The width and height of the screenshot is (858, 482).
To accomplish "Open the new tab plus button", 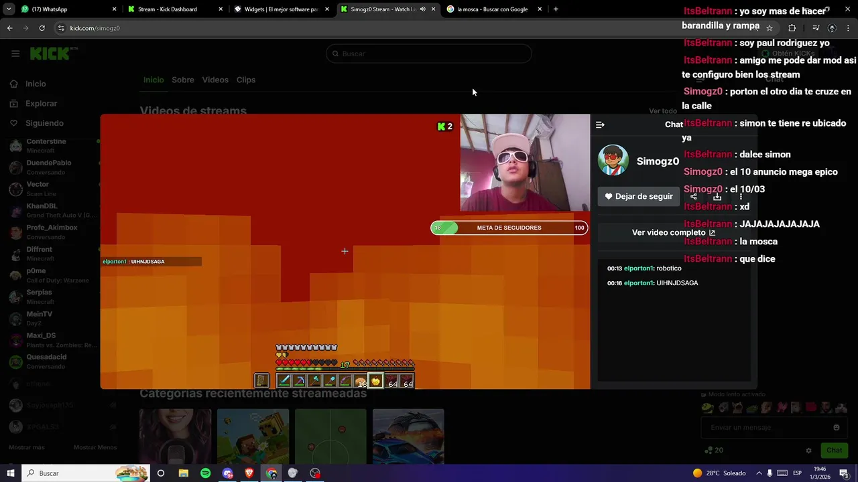I will [556, 9].
